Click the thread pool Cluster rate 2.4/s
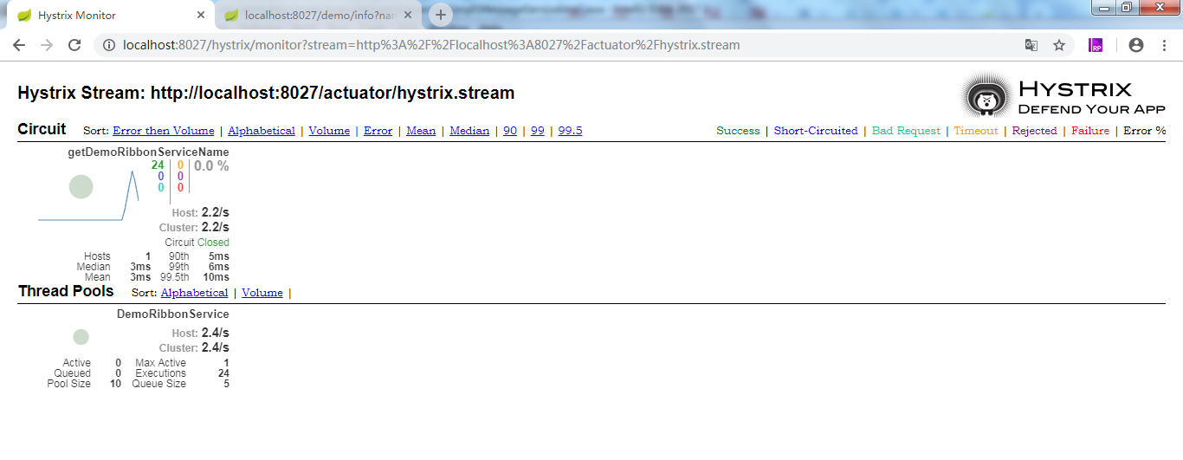Viewport: 1183px width, 460px height. point(215,347)
